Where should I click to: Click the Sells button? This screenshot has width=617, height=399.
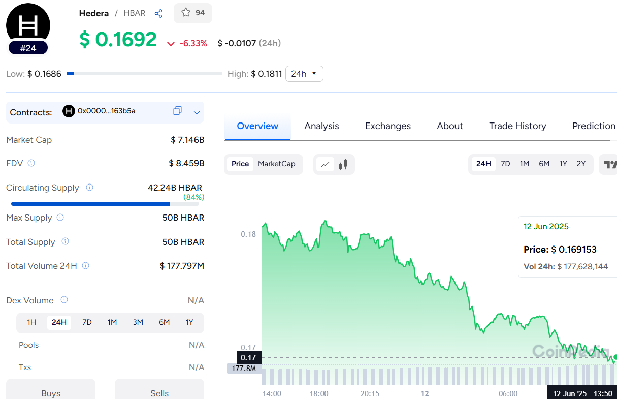[x=159, y=393]
